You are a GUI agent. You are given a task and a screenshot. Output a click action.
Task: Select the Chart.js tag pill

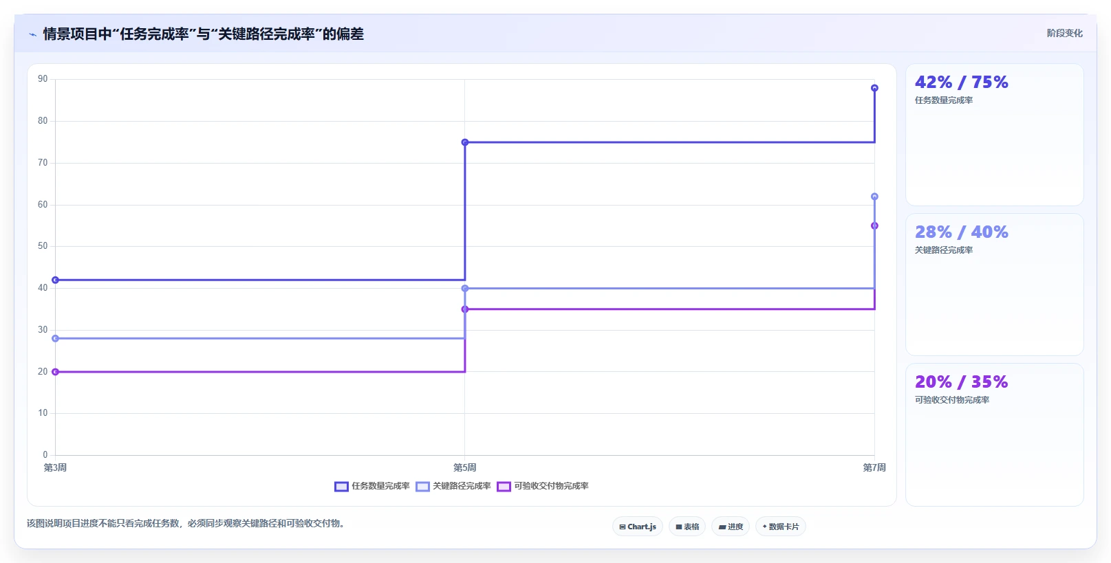pyautogui.click(x=638, y=527)
